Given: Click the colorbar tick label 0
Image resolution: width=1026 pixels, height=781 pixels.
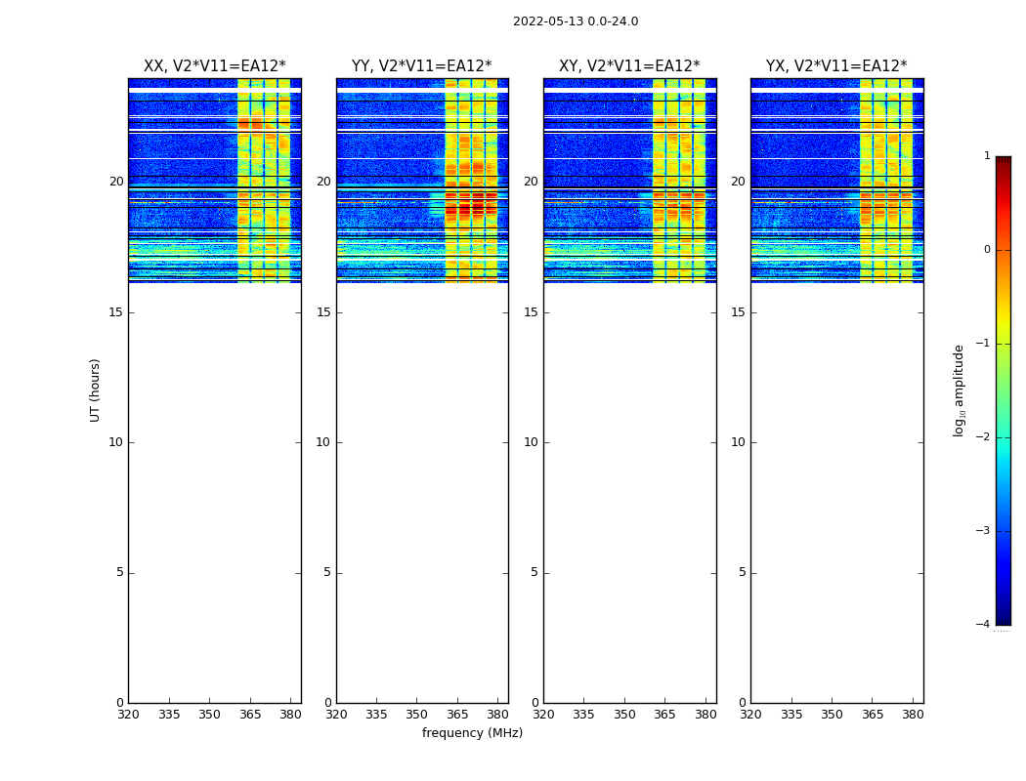Looking at the screenshot, I should [986, 250].
